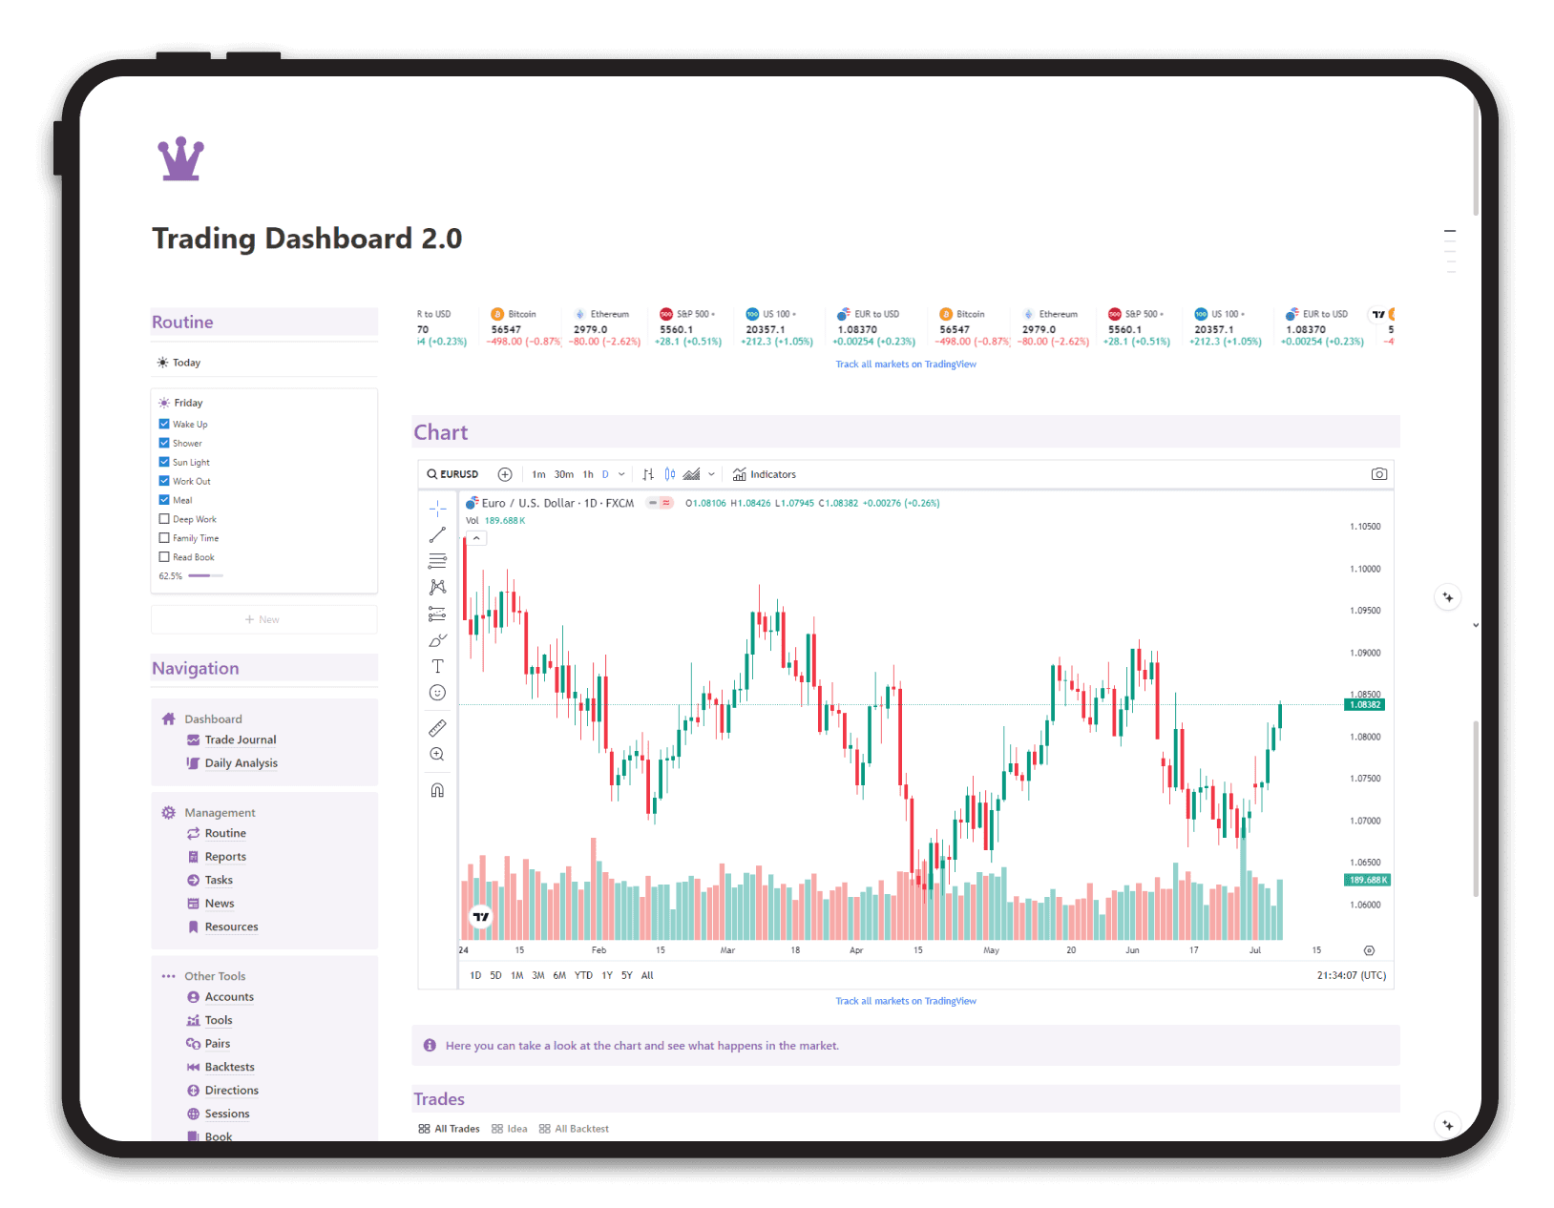
Task: Select the text annotation tool
Action: coord(437,666)
